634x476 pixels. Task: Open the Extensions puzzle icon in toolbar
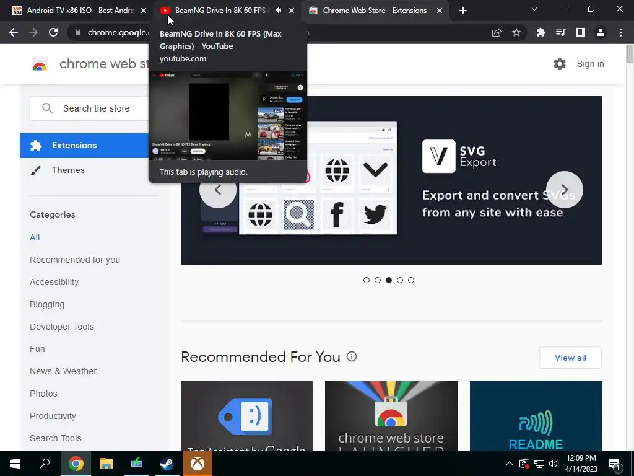(541, 32)
